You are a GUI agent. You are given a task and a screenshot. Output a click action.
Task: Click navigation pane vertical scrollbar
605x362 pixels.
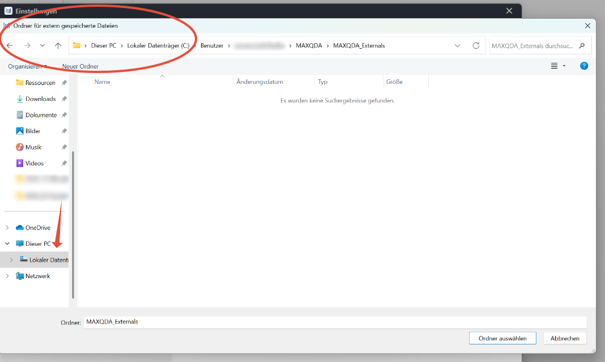point(73,225)
